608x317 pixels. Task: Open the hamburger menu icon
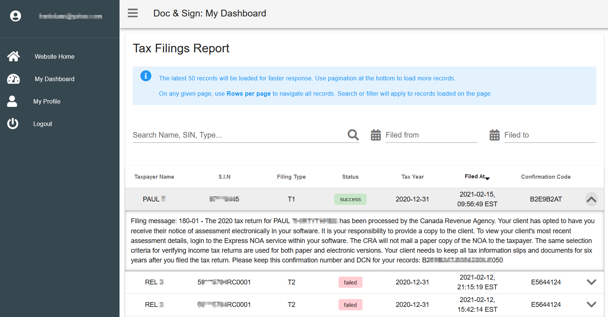tap(133, 13)
